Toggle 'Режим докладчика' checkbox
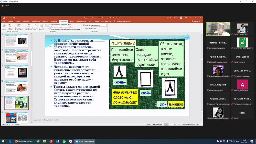 point(84,29)
